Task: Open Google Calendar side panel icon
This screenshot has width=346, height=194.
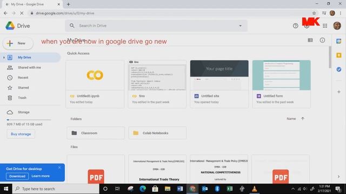Action: pyautogui.click(x=339, y=41)
